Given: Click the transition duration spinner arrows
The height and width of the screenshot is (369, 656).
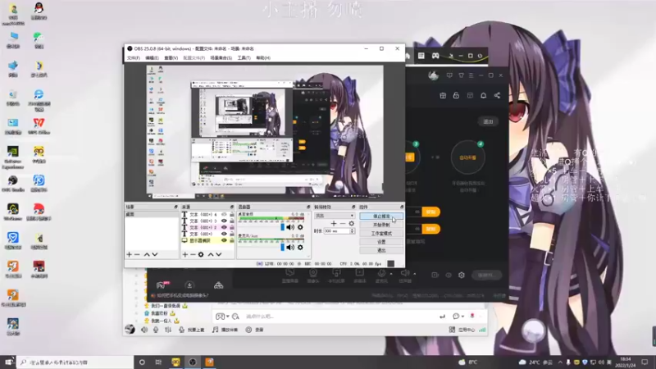Looking at the screenshot, I should pos(352,231).
